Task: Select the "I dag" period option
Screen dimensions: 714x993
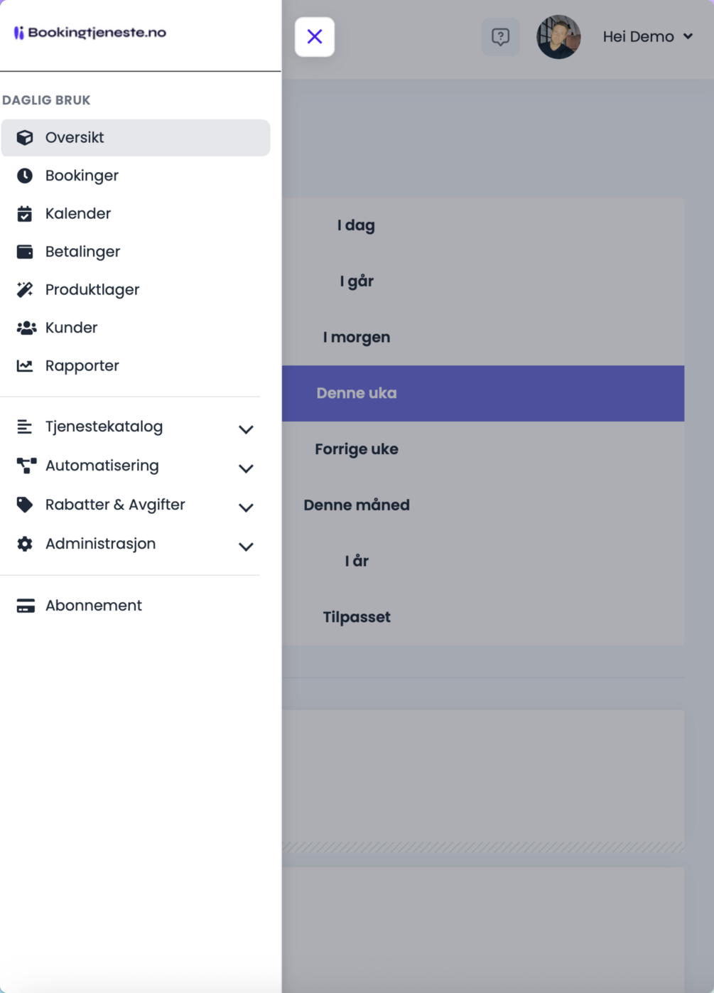Action: pyautogui.click(x=356, y=225)
